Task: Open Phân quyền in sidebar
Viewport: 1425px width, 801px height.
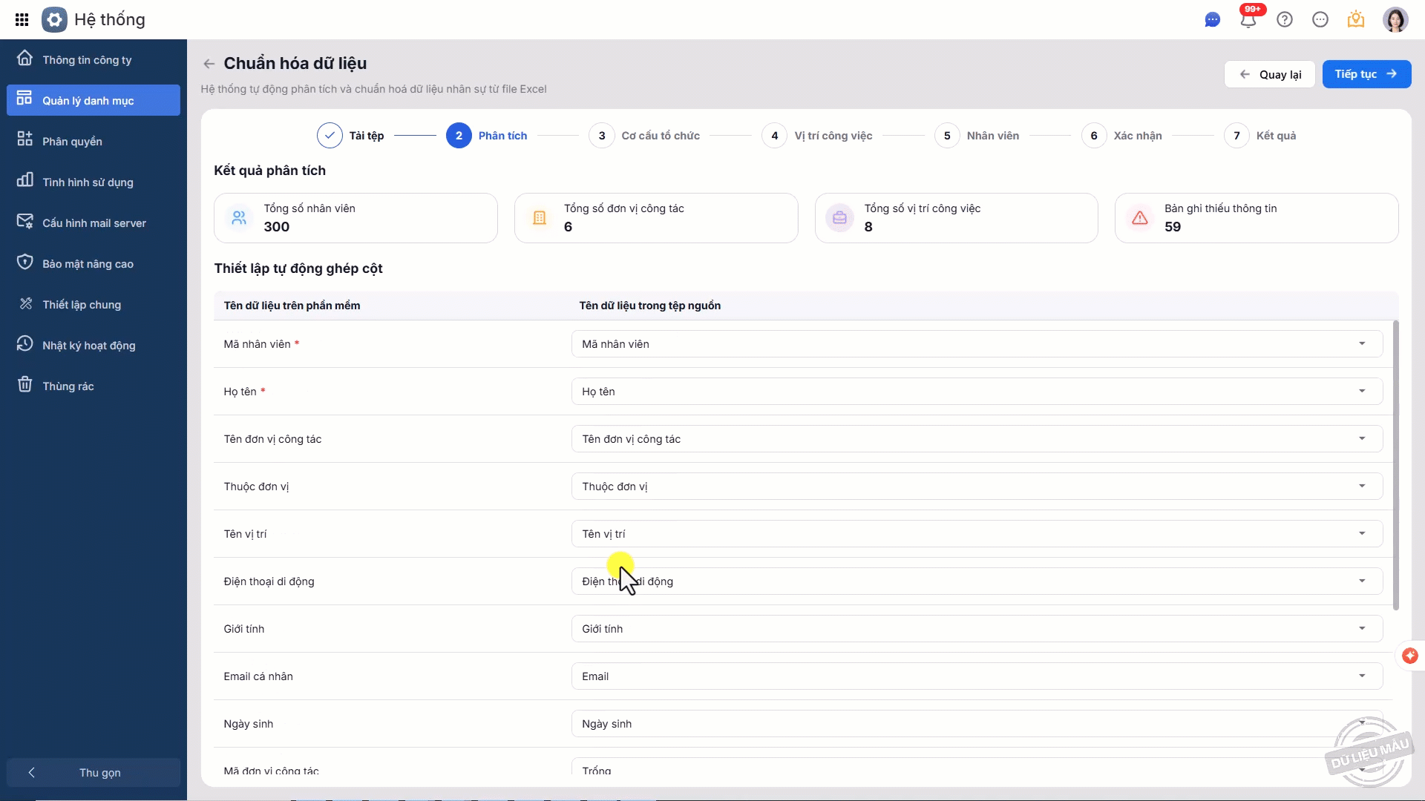Action: pos(72,142)
